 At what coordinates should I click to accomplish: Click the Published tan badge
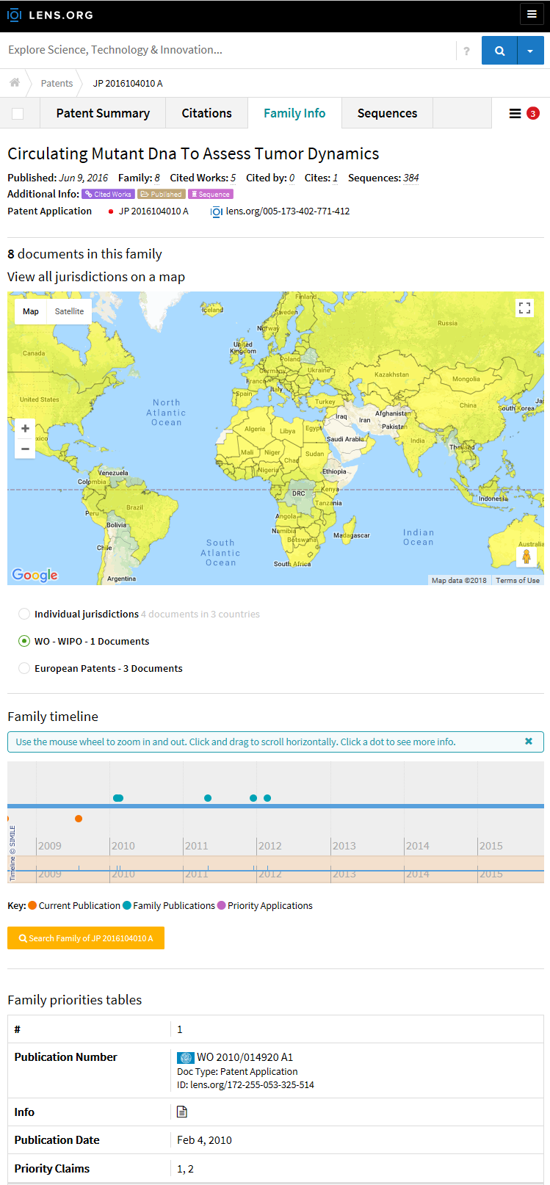[x=161, y=194]
